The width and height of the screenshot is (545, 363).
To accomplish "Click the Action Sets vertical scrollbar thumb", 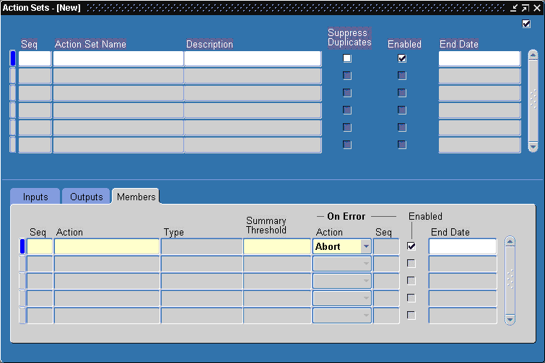I will [x=533, y=101].
